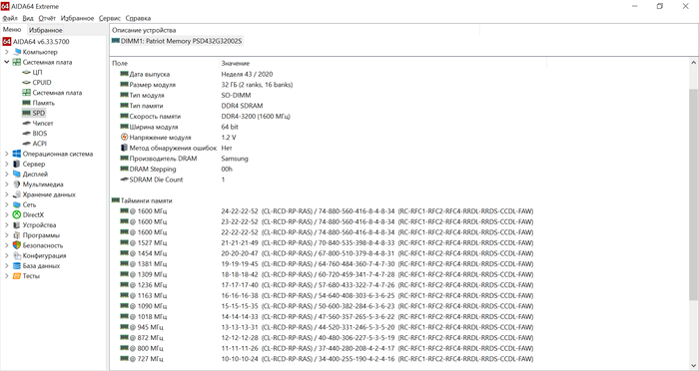Click the Безопасность shield icon
Viewport: 699px width, 371px height.
17,245
